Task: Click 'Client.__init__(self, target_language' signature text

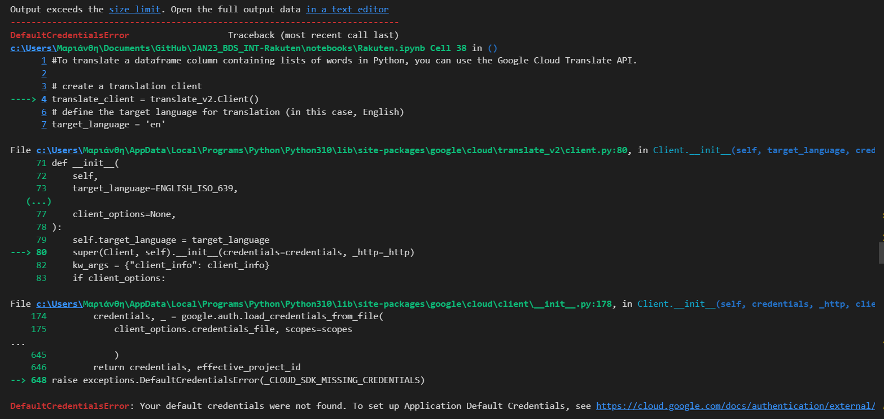Action: (764, 150)
